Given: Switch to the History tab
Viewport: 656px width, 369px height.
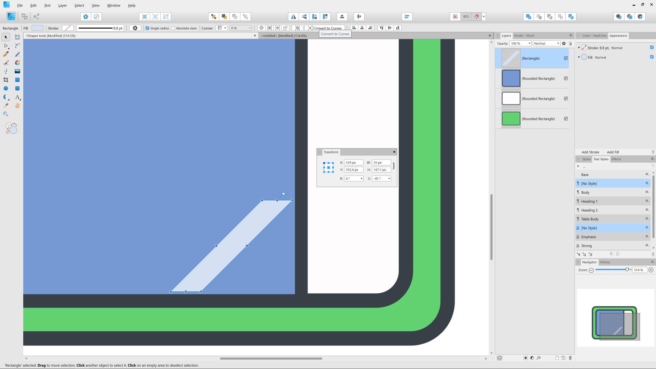Looking at the screenshot, I should coord(604,262).
